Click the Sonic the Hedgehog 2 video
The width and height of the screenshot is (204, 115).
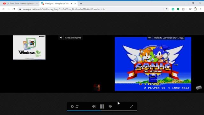(x=153, y=64)
